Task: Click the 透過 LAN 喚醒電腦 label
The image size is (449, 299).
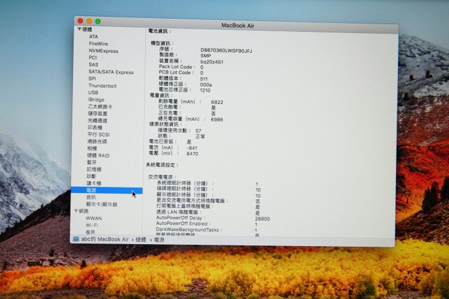Action: pos(179,212)
